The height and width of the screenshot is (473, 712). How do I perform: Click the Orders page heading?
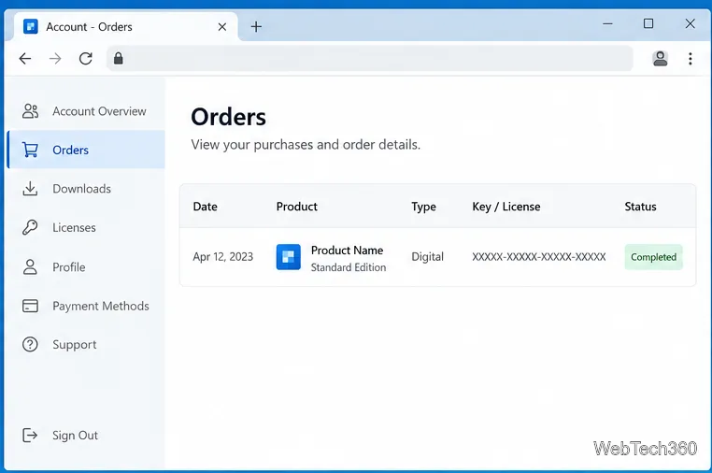click(228, 117)
